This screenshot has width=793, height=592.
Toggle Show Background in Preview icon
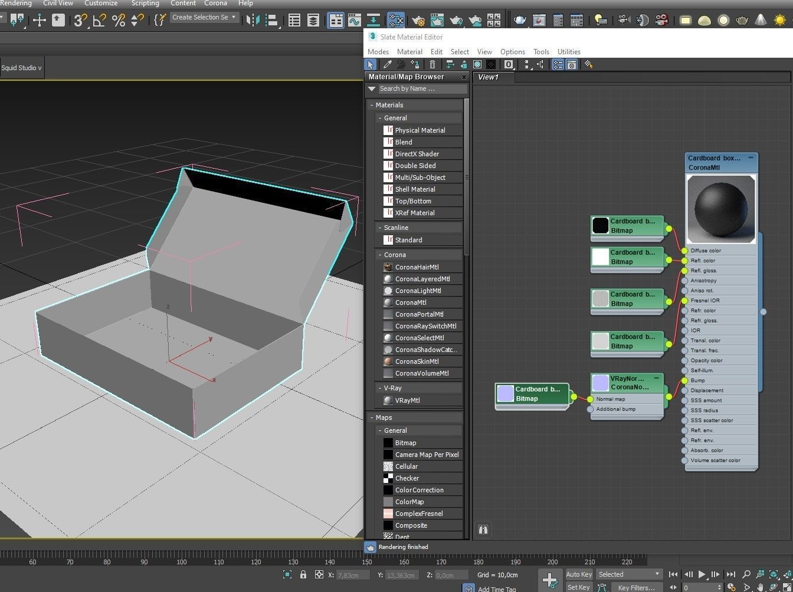click(x=491, y=64)
